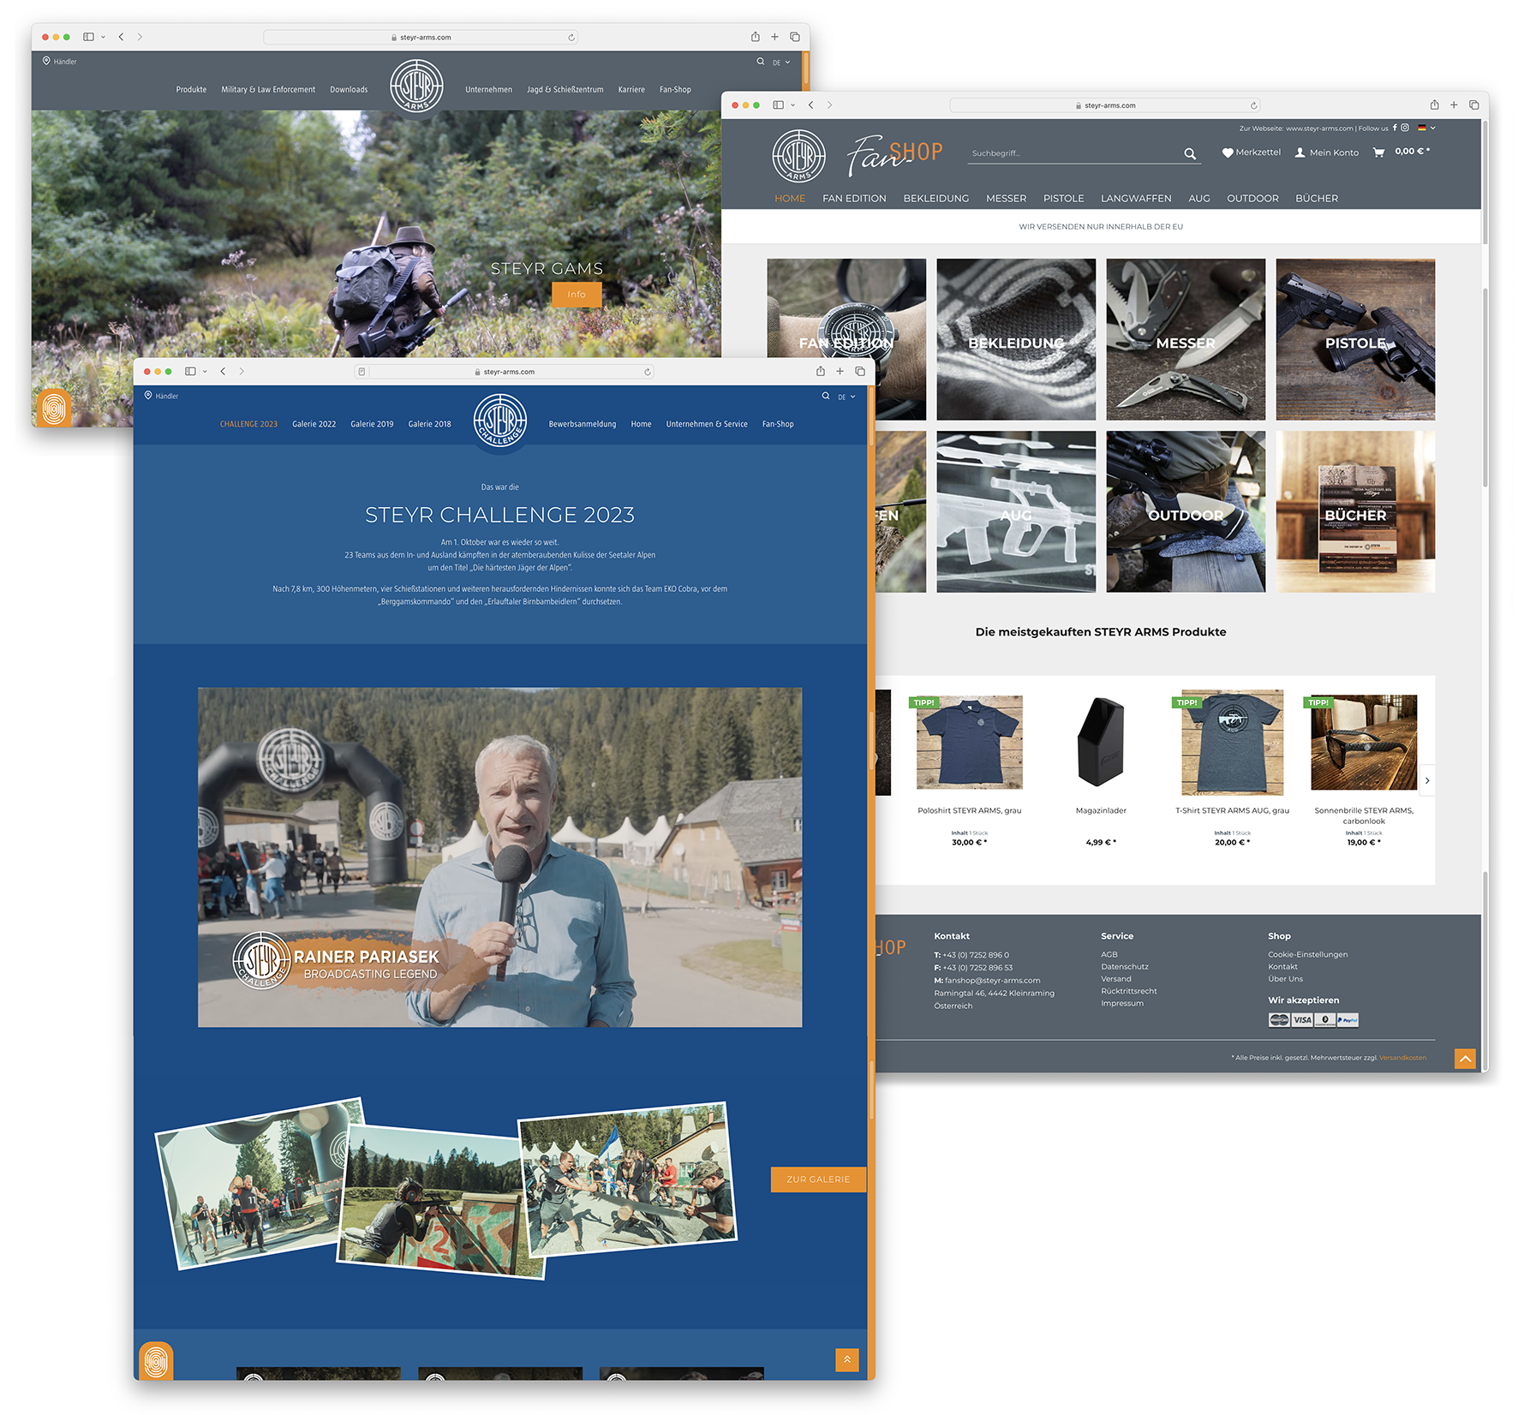The height and width of the screenshot is (1415, 1518).
Task: Open BÜCHER in Fan-Shop navigation
Action: click(x=1317, y=198)
